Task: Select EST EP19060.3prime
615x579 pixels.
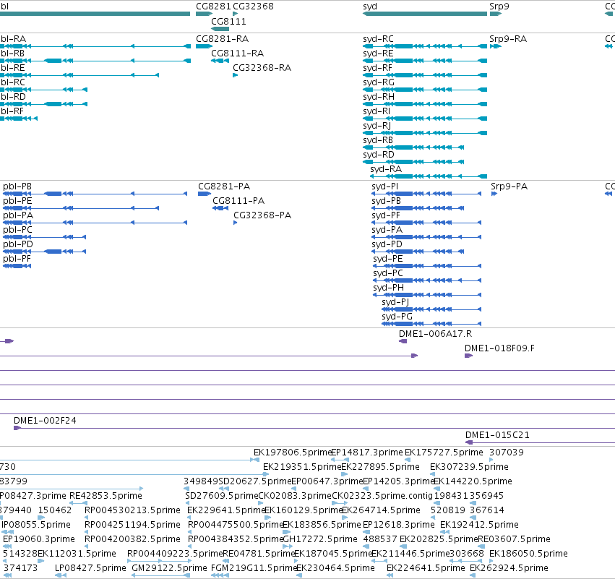Action: pyautogui.click(x=39, y=539)
